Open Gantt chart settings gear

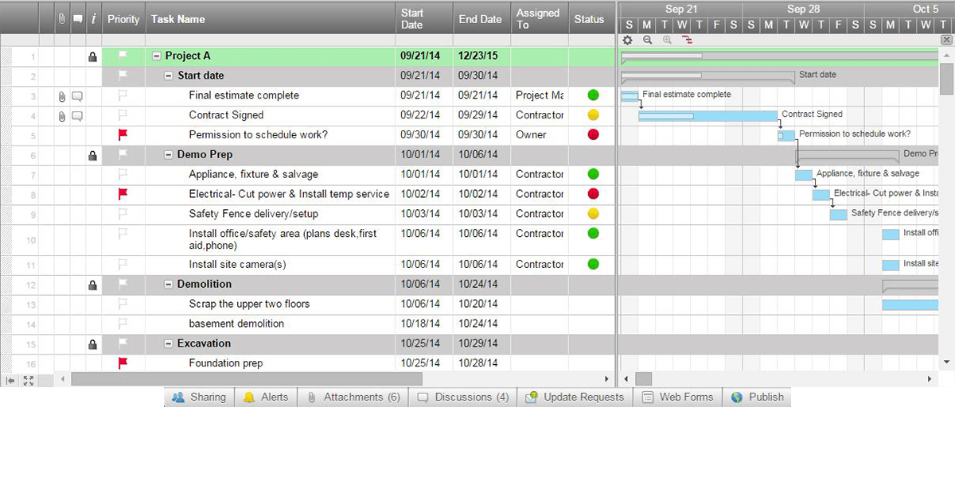(627, 40)
